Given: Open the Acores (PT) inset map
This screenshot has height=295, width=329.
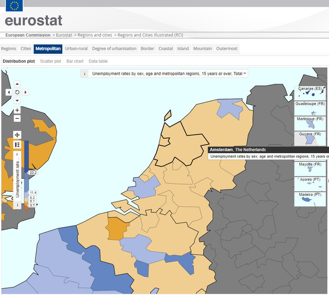Looking at the screenshot, I should tap(310, 184).
